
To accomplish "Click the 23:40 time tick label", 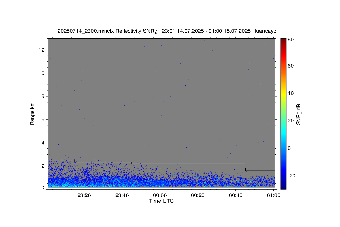I will pyautogui.click(x=122, y=195).
